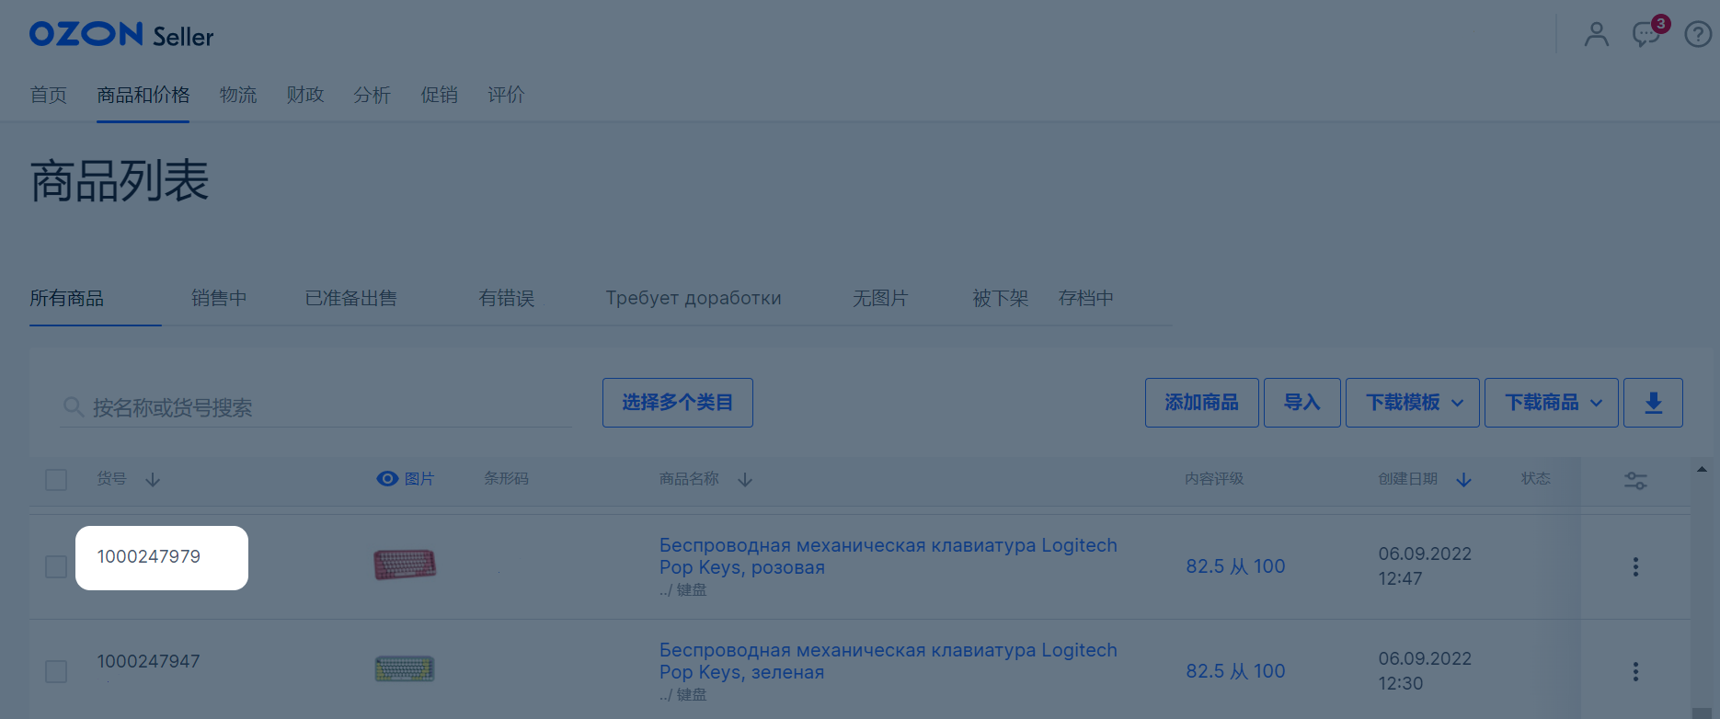This screenshot has width=1720, height=719.
Task: Sort by 货号 arrow
Action: (x=153, y=480)
